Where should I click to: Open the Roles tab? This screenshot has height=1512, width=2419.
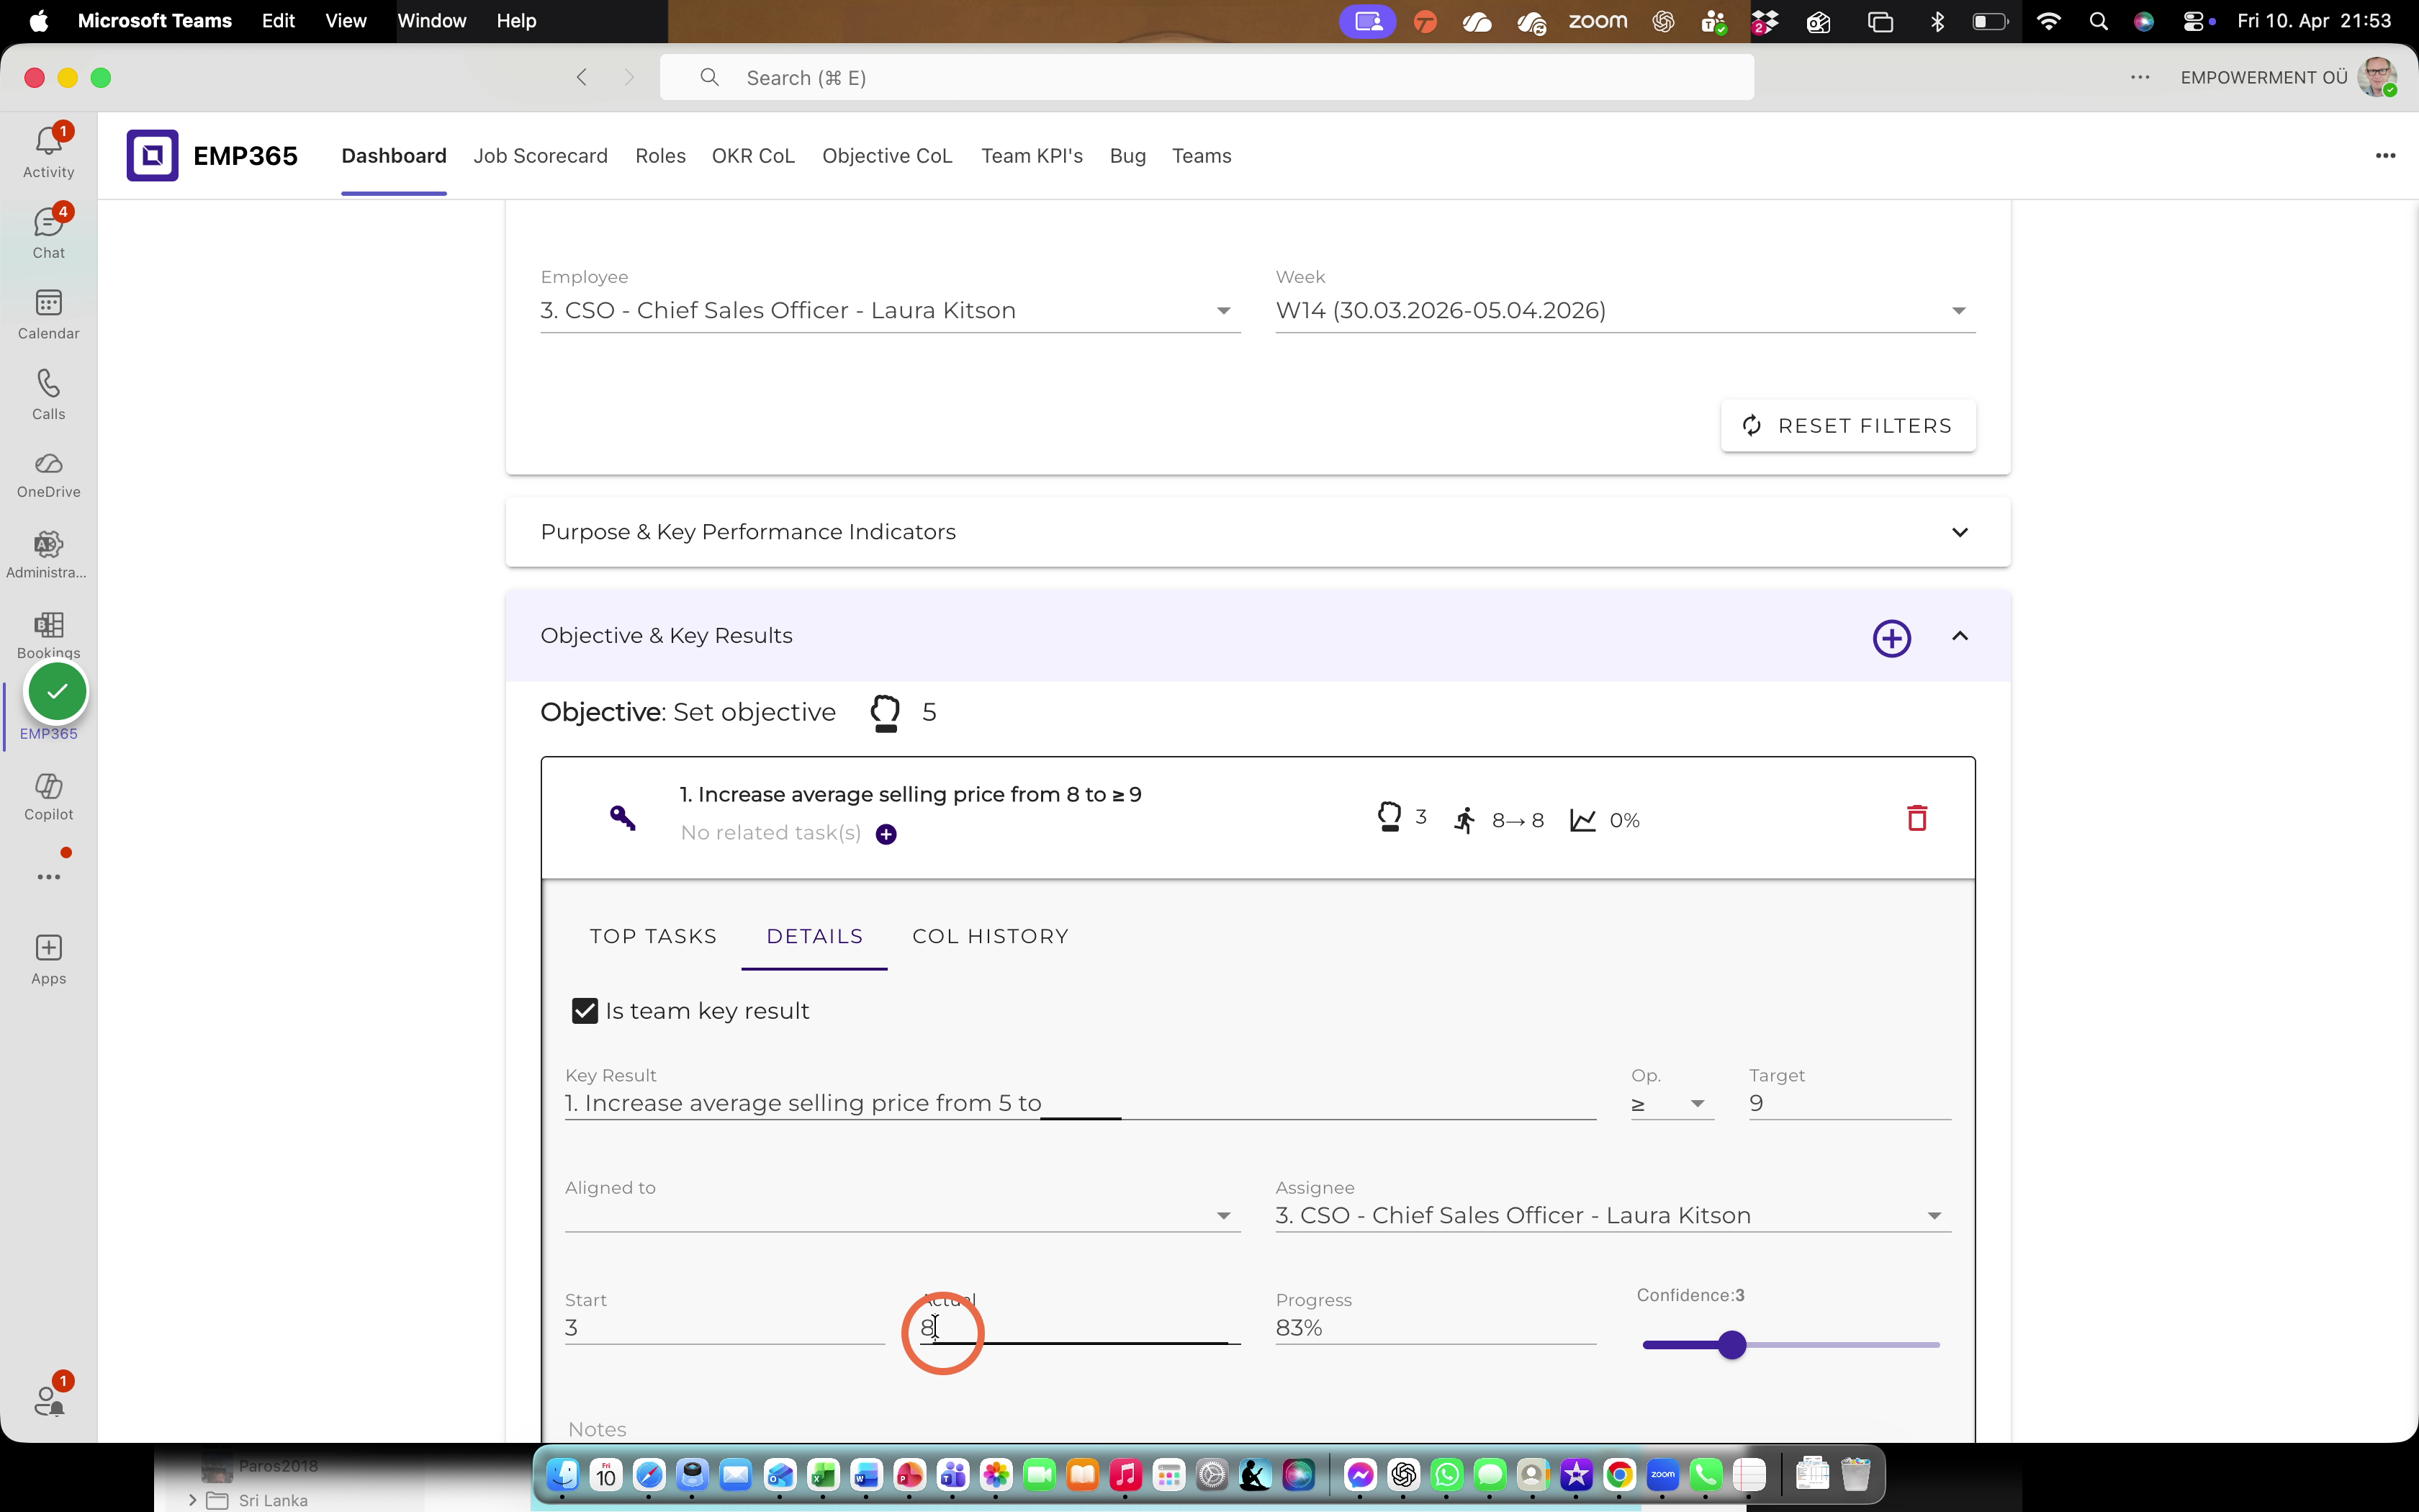click(659, 156)
